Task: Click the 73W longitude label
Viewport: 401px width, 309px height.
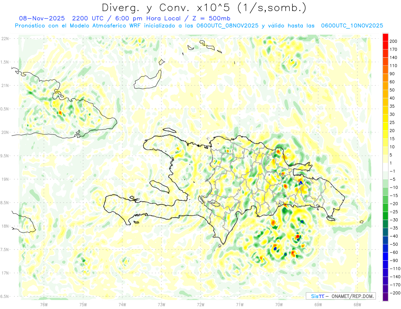Action: pyautogui.click(x=161, y=304)
